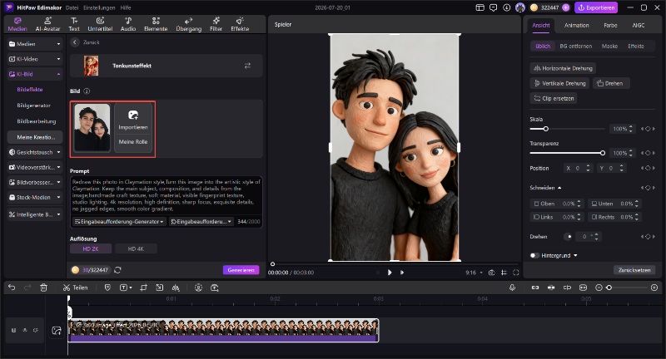Play the preview video
The height and width of the screenshot is (359, 666).
tap(390, 273)
